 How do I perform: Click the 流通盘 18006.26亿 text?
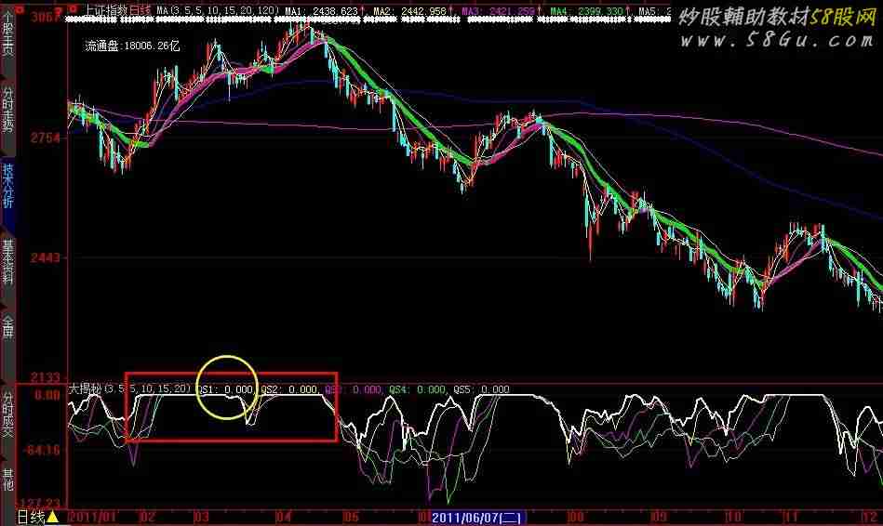tap(127, 44)
